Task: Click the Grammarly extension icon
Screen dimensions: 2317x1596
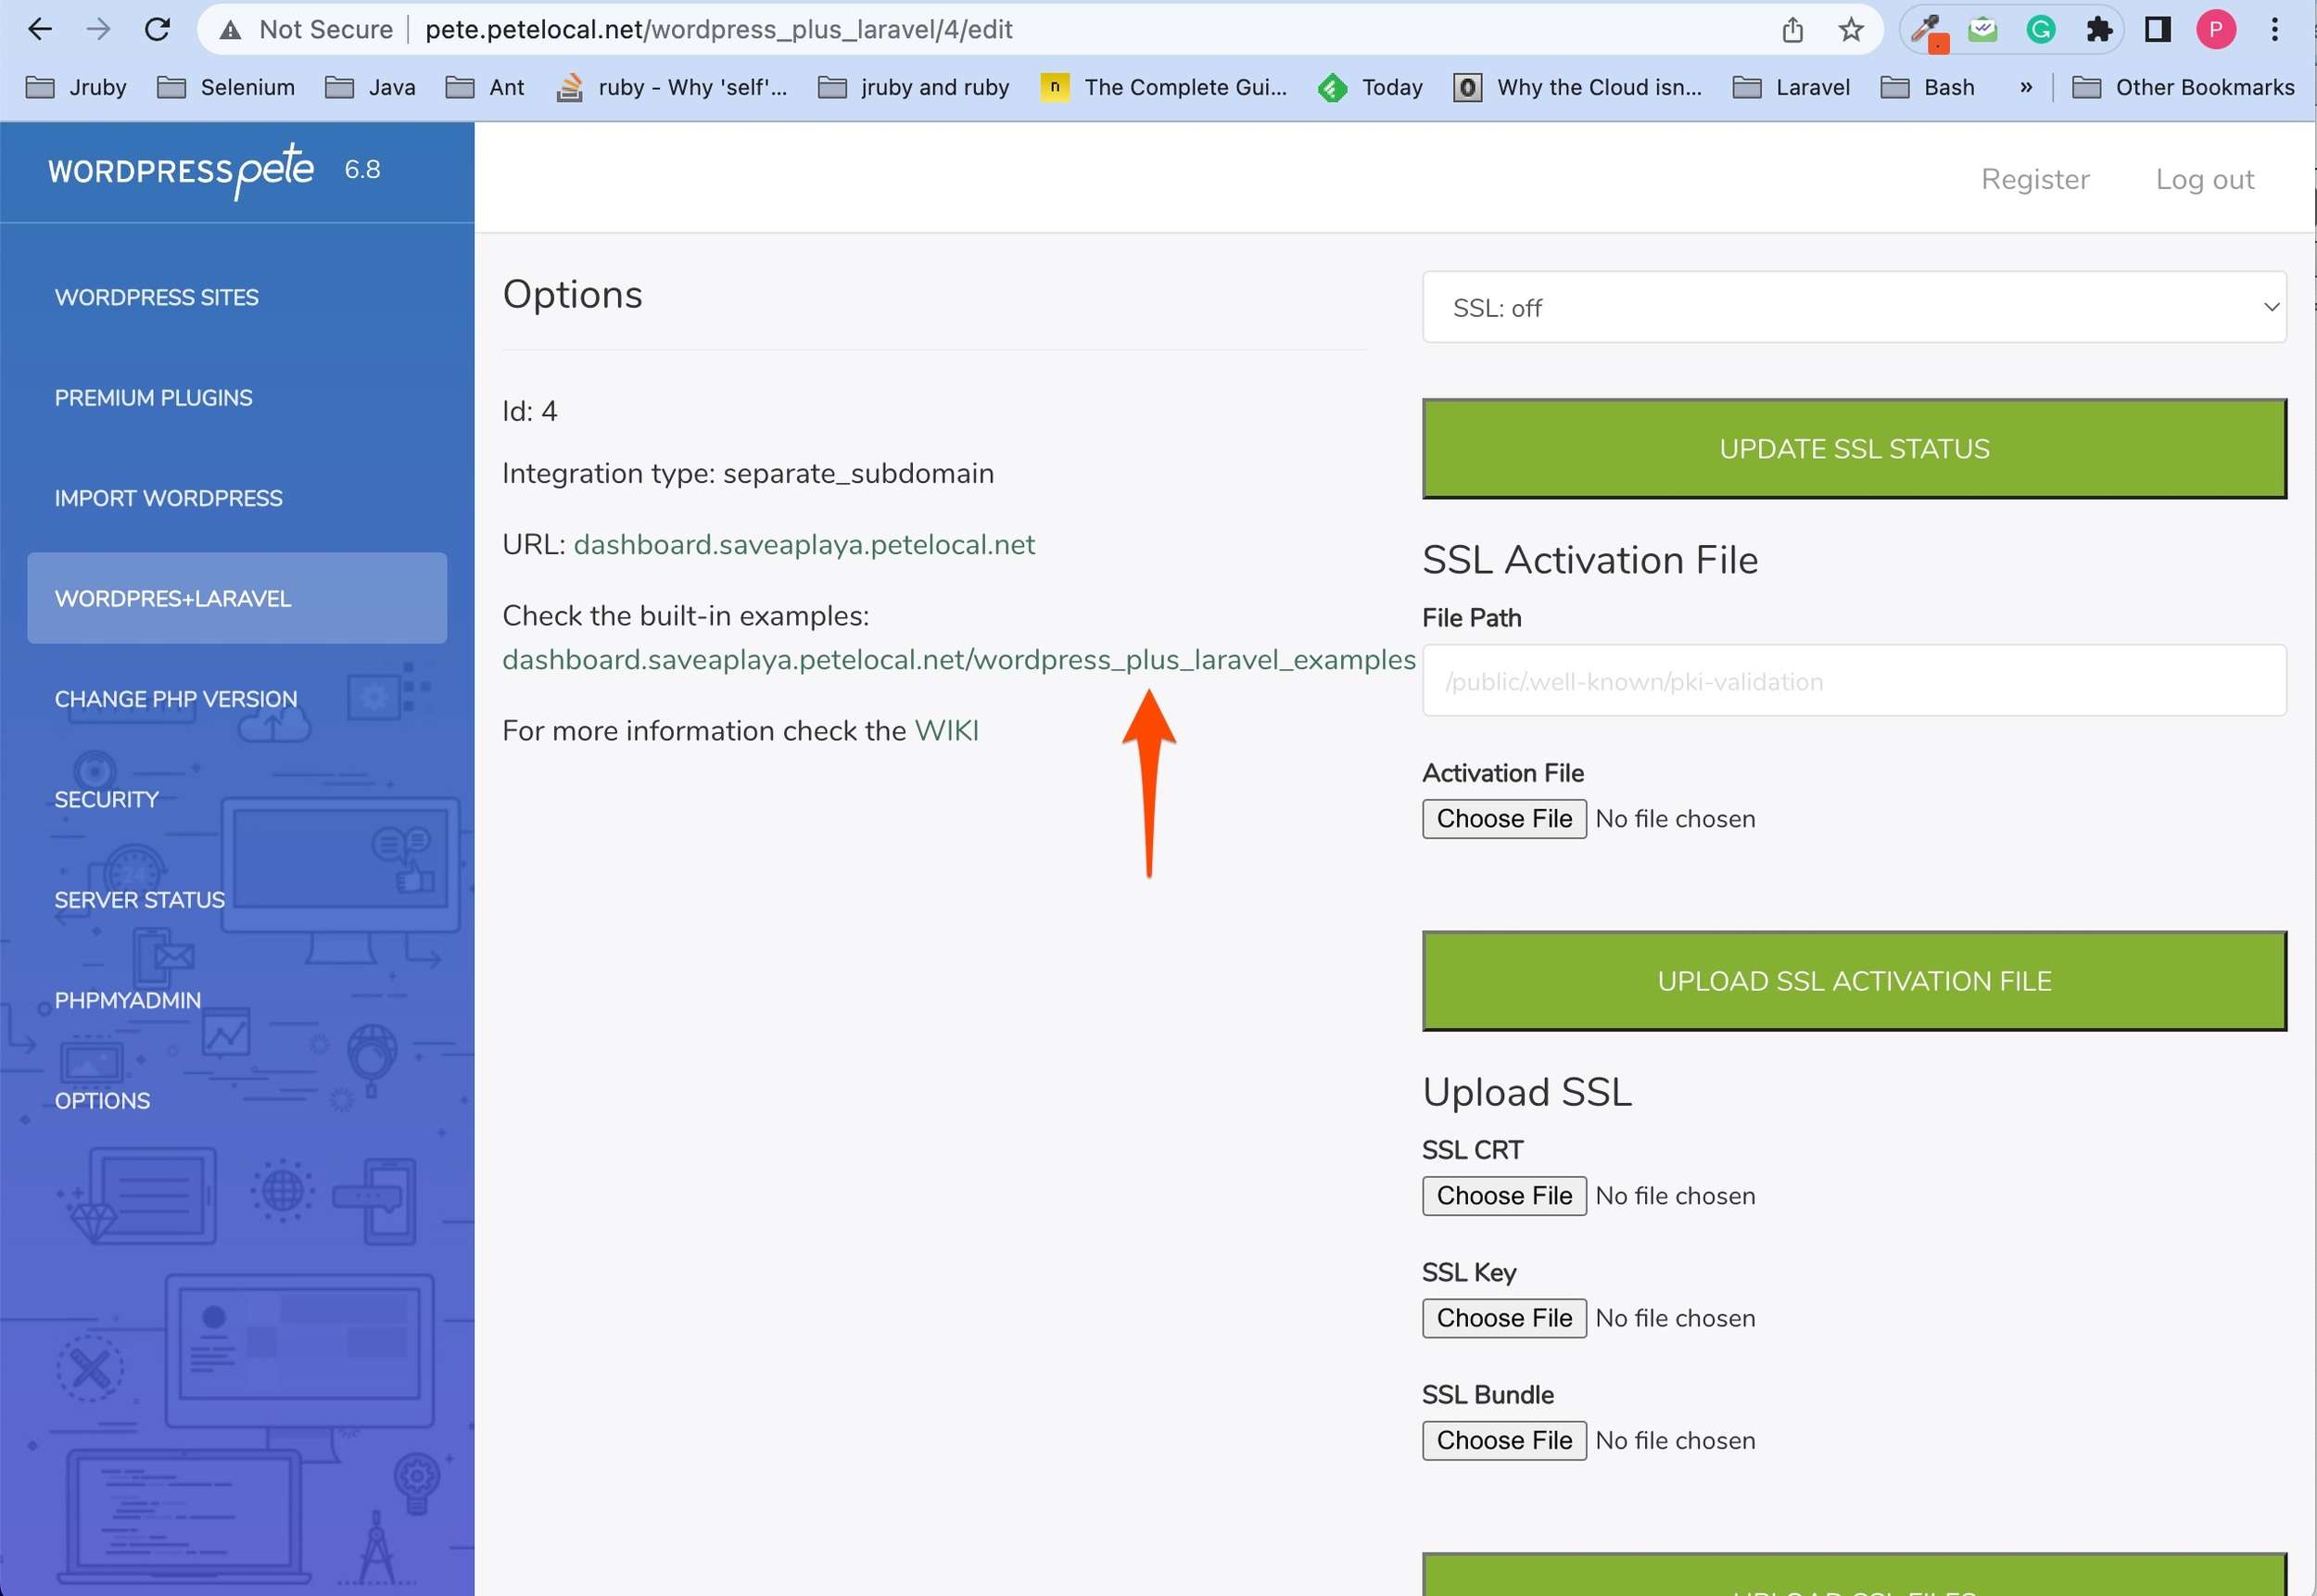Action: 2040,29
